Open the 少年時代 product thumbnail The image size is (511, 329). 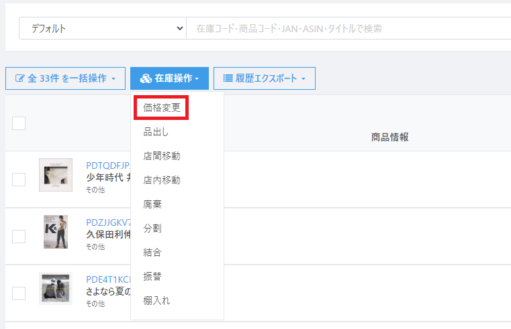pos(56,175)
